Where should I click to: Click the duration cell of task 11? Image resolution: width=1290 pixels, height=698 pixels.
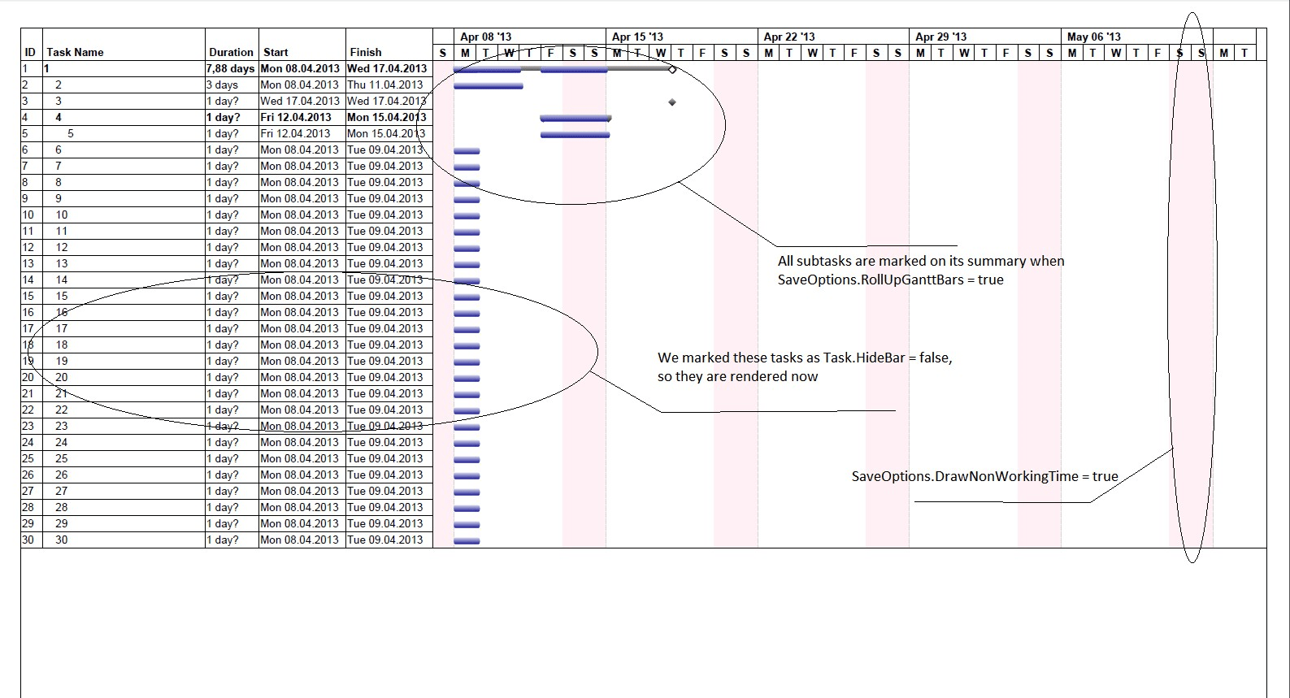232,232
